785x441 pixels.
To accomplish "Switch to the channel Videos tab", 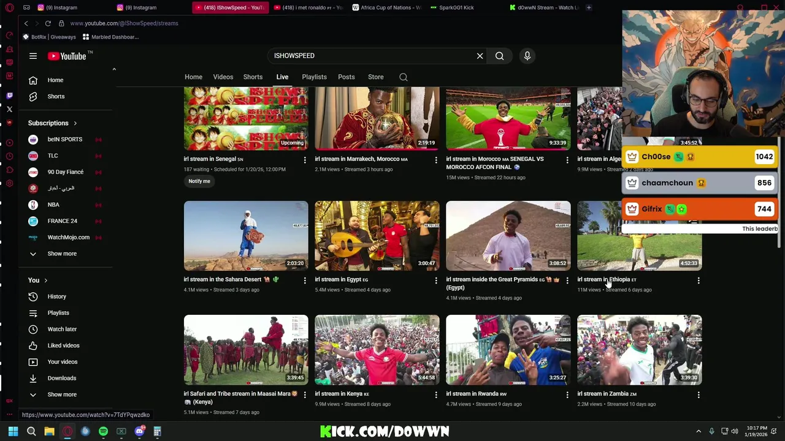I will (x=223, y=77).
